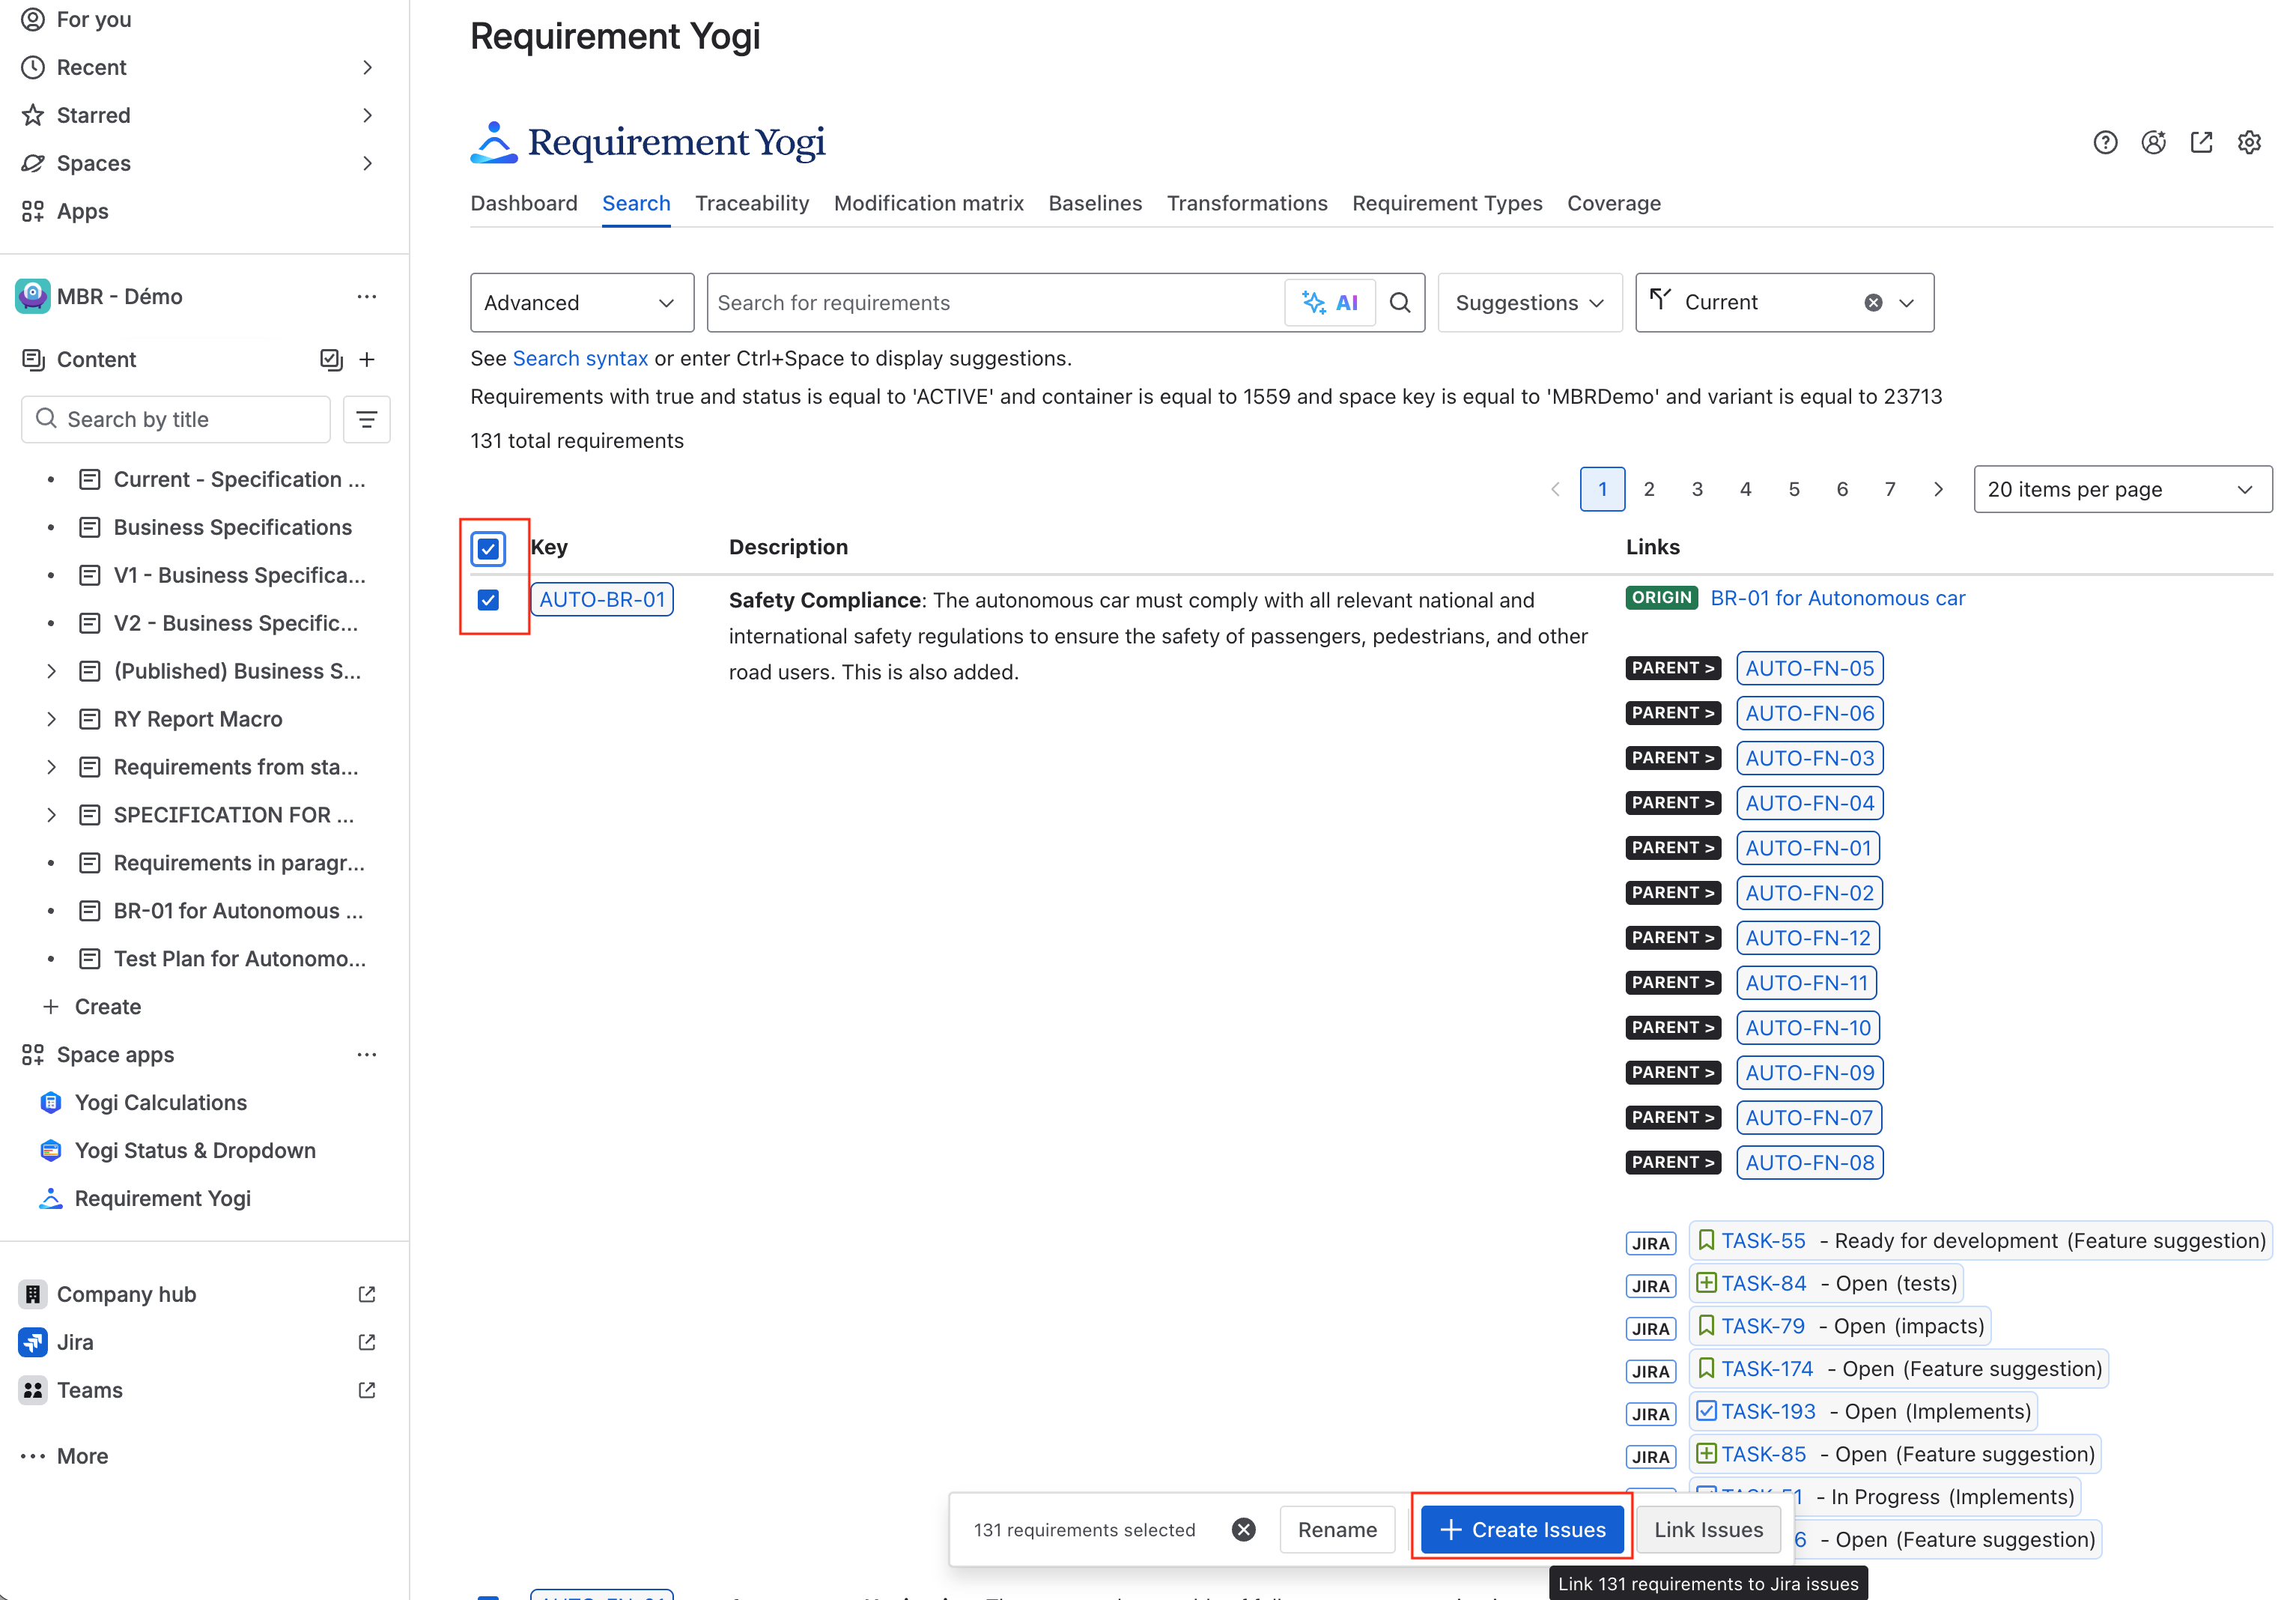
Task: Open MBR - Démo space options menu
Action: tap(367, 297)
